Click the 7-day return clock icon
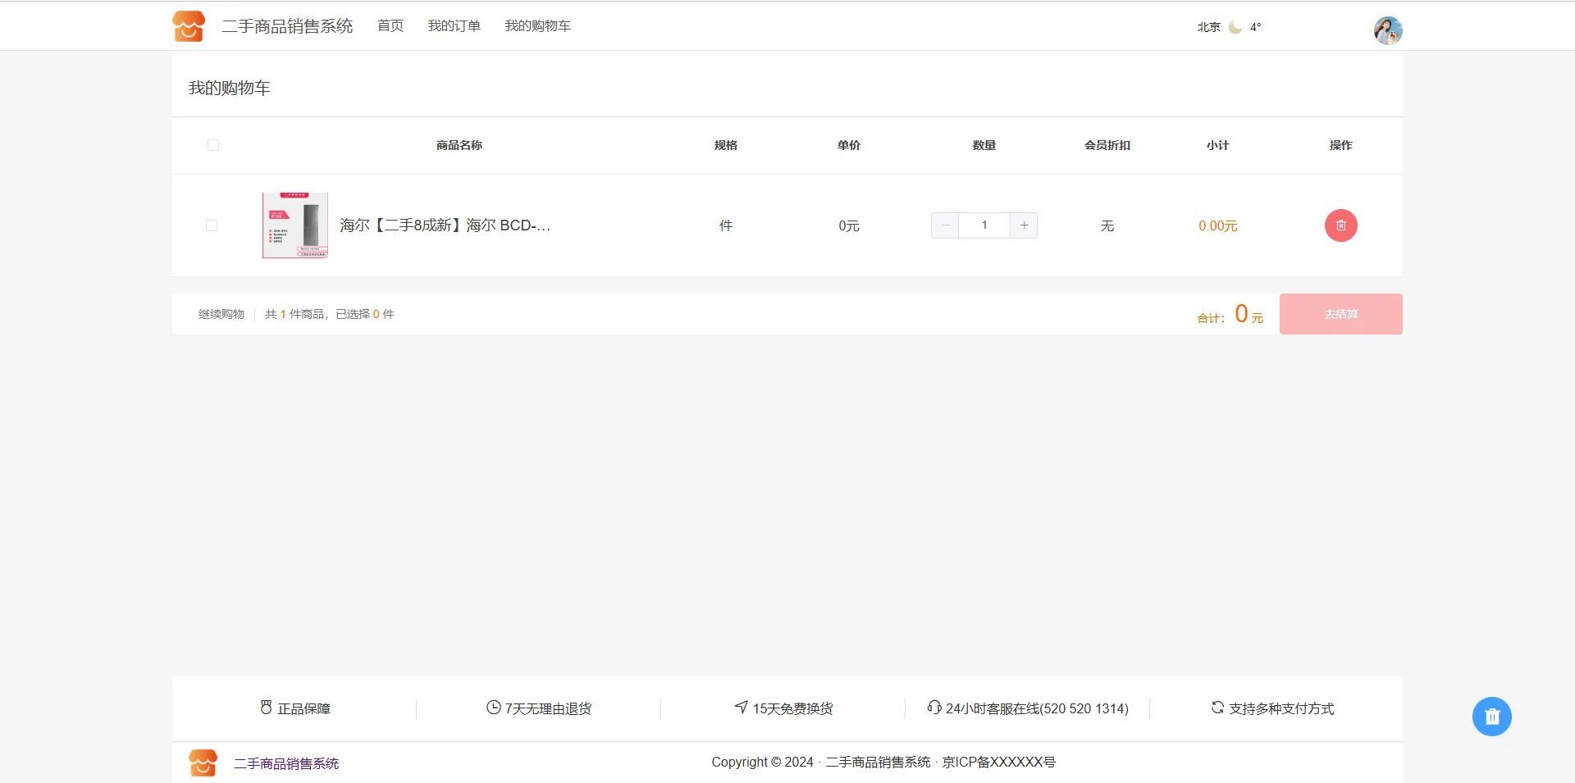 pyautogui.click(x=493, y=708)
